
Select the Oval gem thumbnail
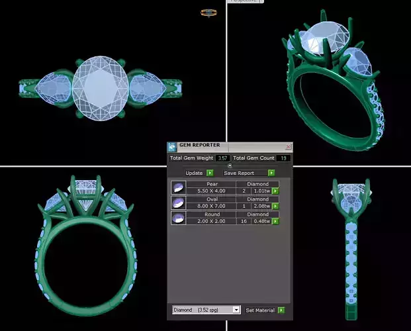click(179, 203)
